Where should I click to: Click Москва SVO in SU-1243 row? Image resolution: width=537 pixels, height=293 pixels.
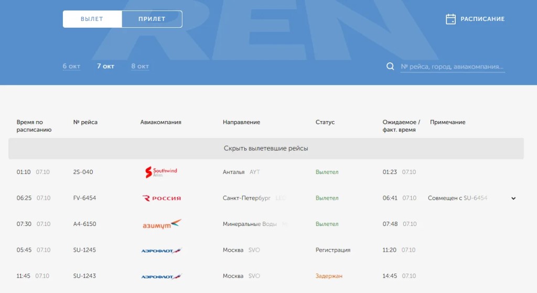tap(241, 276)
